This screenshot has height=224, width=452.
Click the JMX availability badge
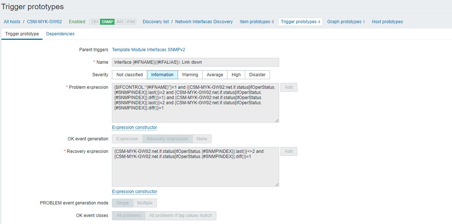click(x=120, y=22)
